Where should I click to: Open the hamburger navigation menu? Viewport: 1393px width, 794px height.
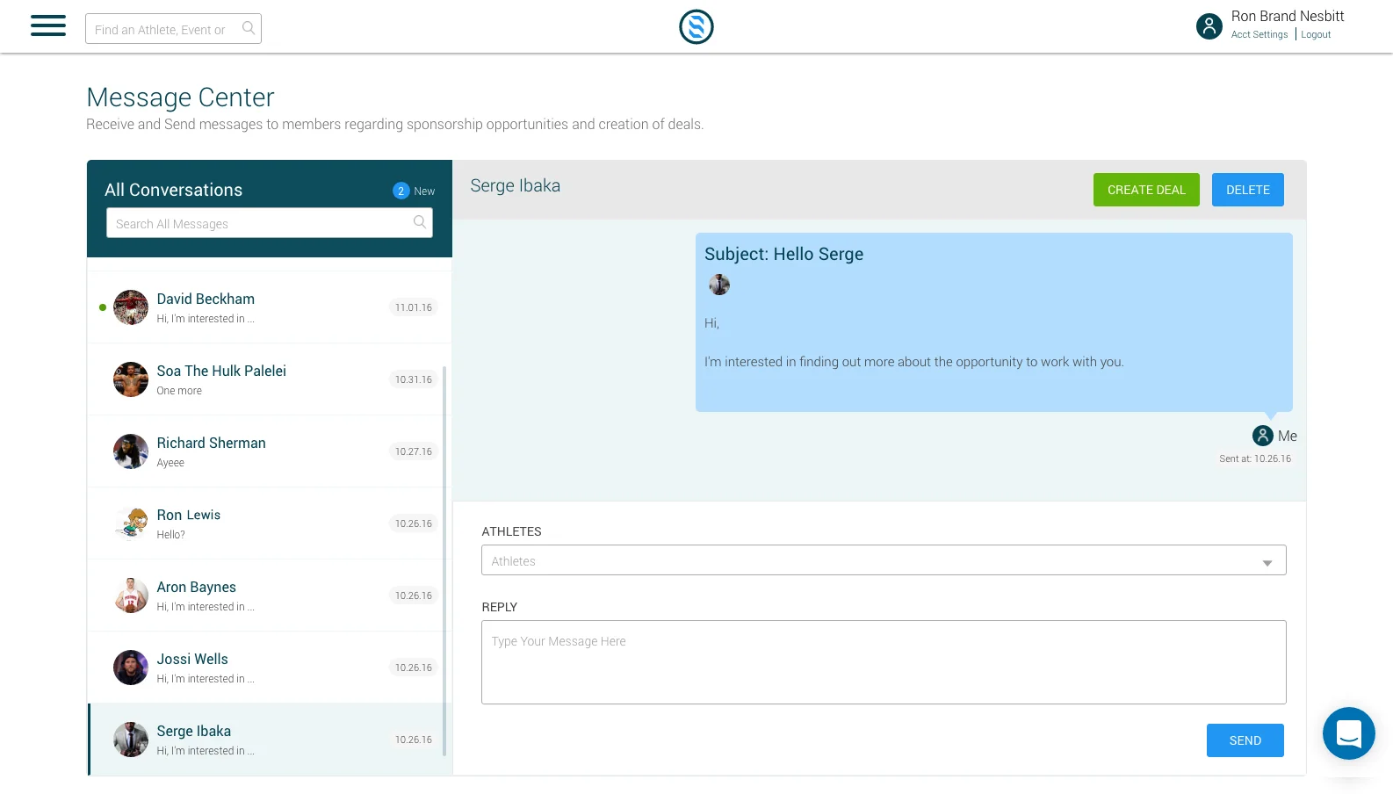48,25
